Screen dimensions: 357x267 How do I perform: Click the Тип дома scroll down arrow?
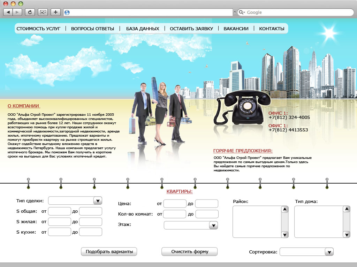(x=347, y=235)
